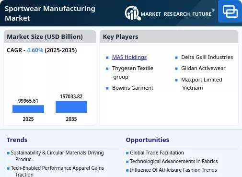Click the Market Research Future logo icon
This screenshot has height=177, width=242.
click(x=133, y=13)
